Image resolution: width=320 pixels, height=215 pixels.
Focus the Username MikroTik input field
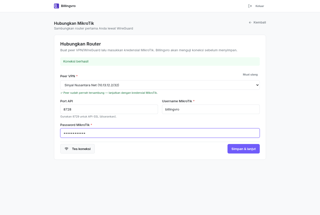(211, 109)
